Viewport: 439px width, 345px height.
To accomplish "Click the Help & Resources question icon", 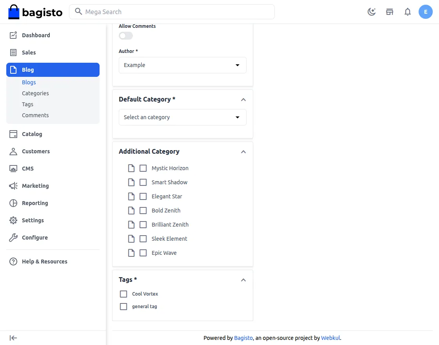I will point(13,261).
